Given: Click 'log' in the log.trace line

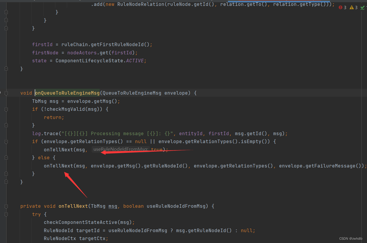Looking at the screenshot, I should 36,133.
